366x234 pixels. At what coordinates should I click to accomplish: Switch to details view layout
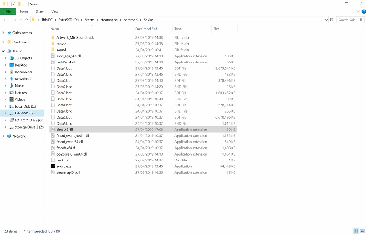pos(355,231)
